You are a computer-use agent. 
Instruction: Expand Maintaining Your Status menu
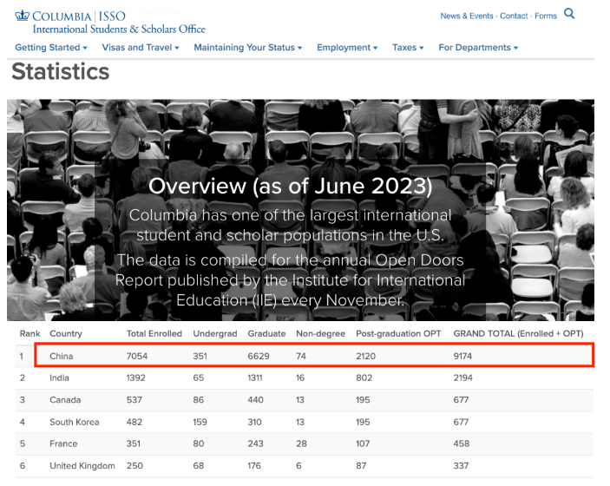(x=248, y=48)
